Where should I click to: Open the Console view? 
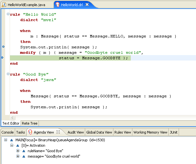8,132
